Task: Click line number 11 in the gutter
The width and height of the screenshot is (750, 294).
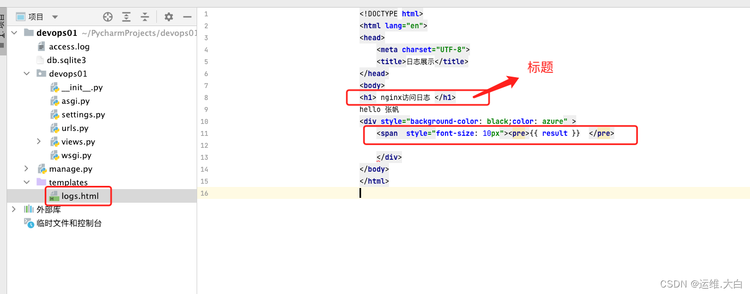Action: tap(205, 133)
